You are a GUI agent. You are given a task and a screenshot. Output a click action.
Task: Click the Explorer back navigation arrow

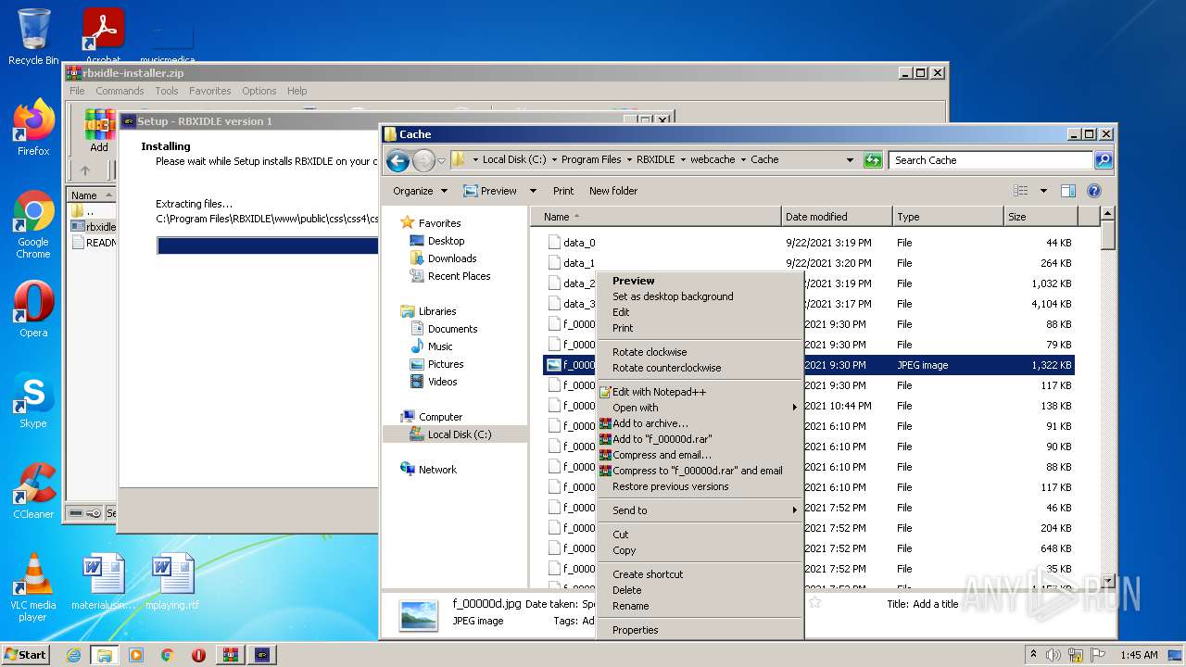coord(397,160)
